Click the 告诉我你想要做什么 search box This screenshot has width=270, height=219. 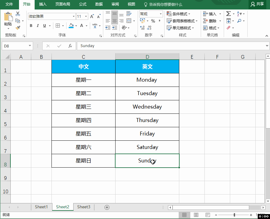click(163, 4)
